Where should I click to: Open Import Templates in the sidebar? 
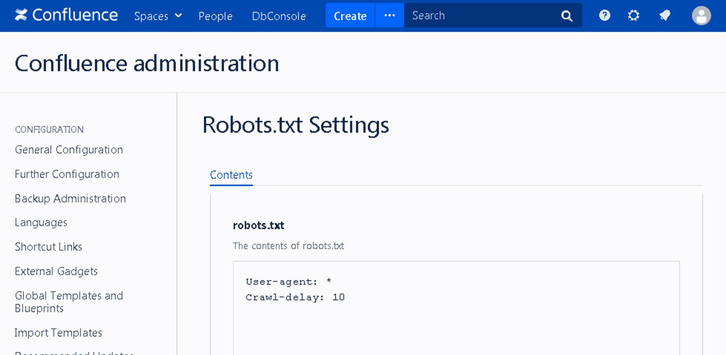point(58,333)
